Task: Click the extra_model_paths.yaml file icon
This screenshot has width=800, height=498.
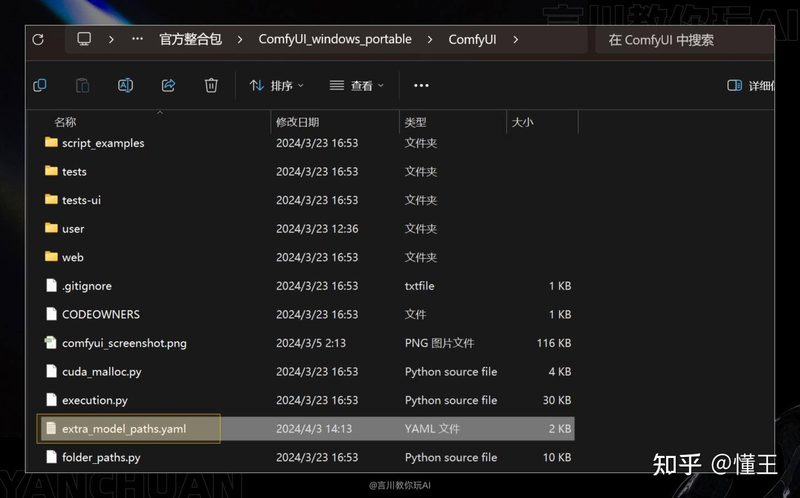Action: pyautogui.click(x=51, y=428)
